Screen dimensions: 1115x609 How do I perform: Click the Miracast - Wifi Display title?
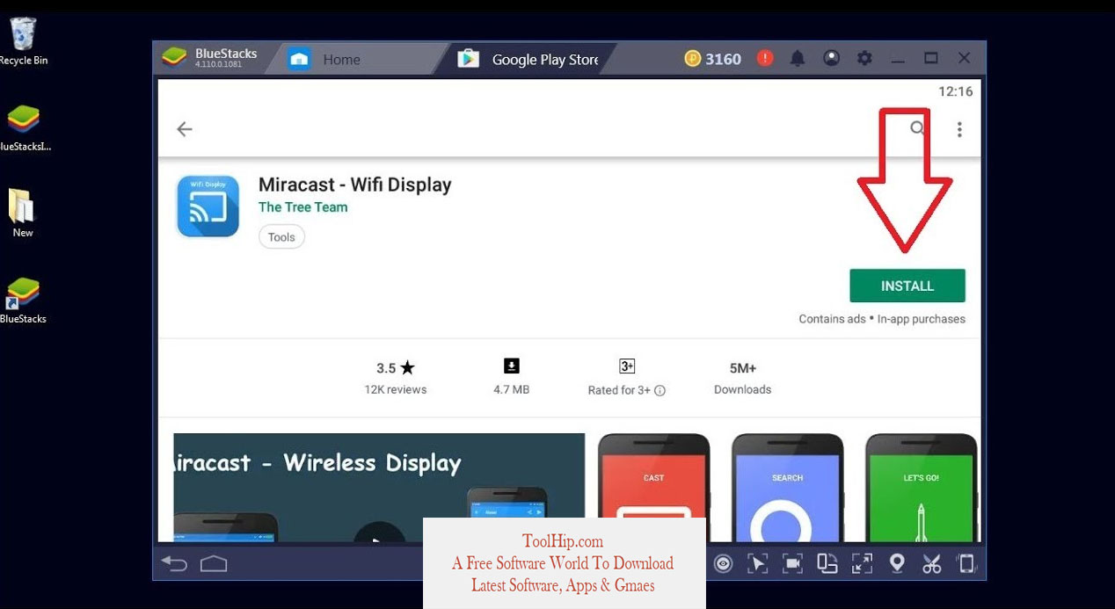point(354,185)
